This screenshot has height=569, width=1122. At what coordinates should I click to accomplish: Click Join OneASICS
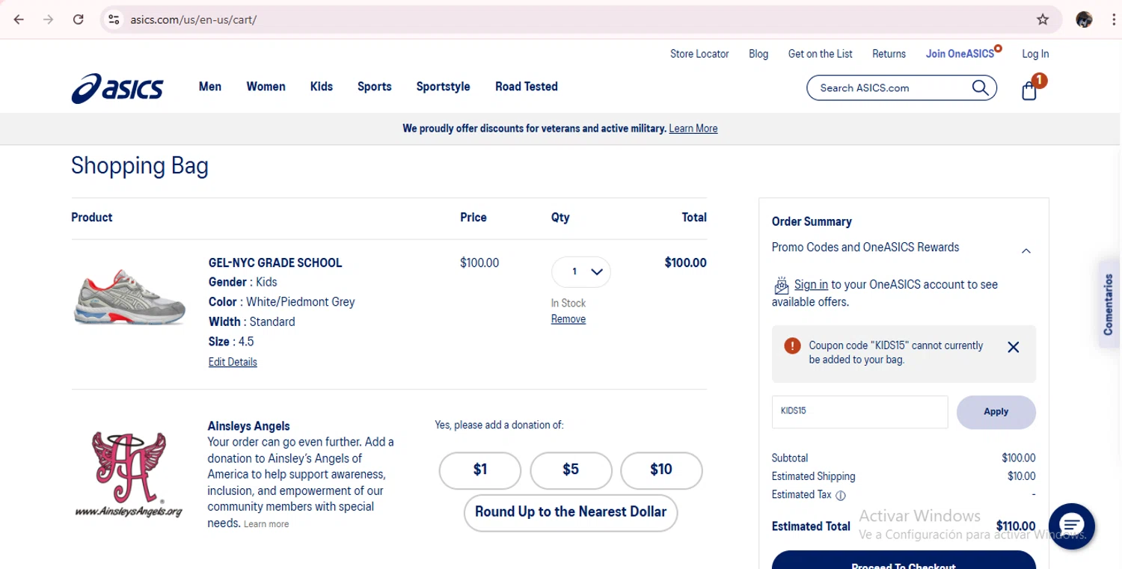point(960,54)
